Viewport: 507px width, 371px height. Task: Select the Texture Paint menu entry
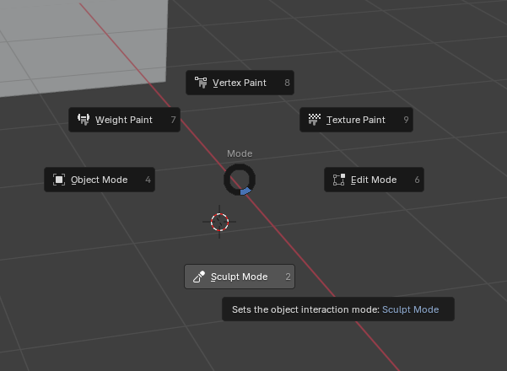[355, 120]
